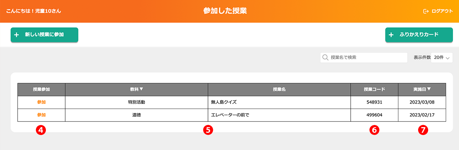Open the ふりかえりカード button
Screen dimensions: 459x150
tap(416, 35)
